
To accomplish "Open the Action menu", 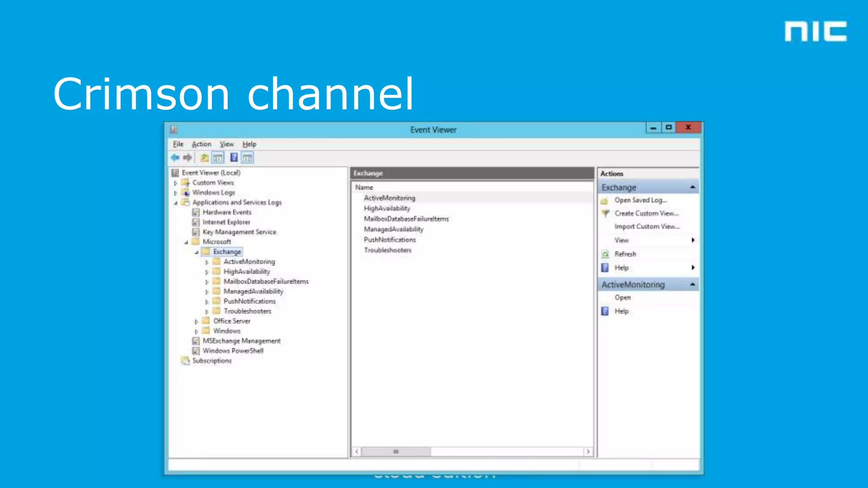I will point(201,144).
